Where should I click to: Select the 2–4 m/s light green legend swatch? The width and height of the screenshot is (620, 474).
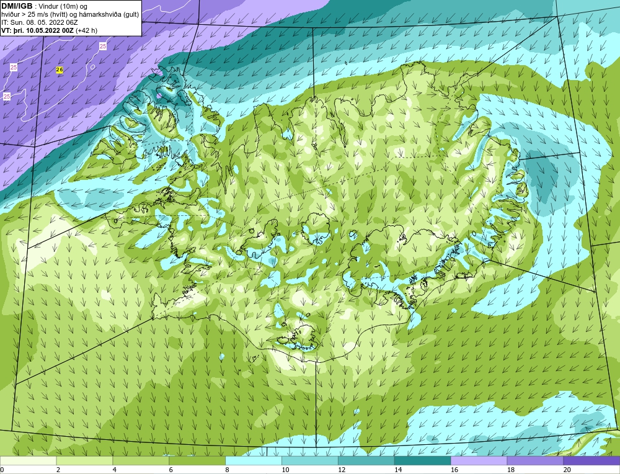84,461
